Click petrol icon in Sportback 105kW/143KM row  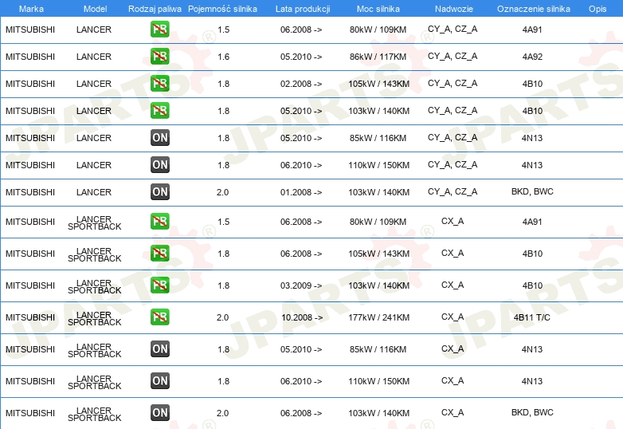[x=159, y=253]
